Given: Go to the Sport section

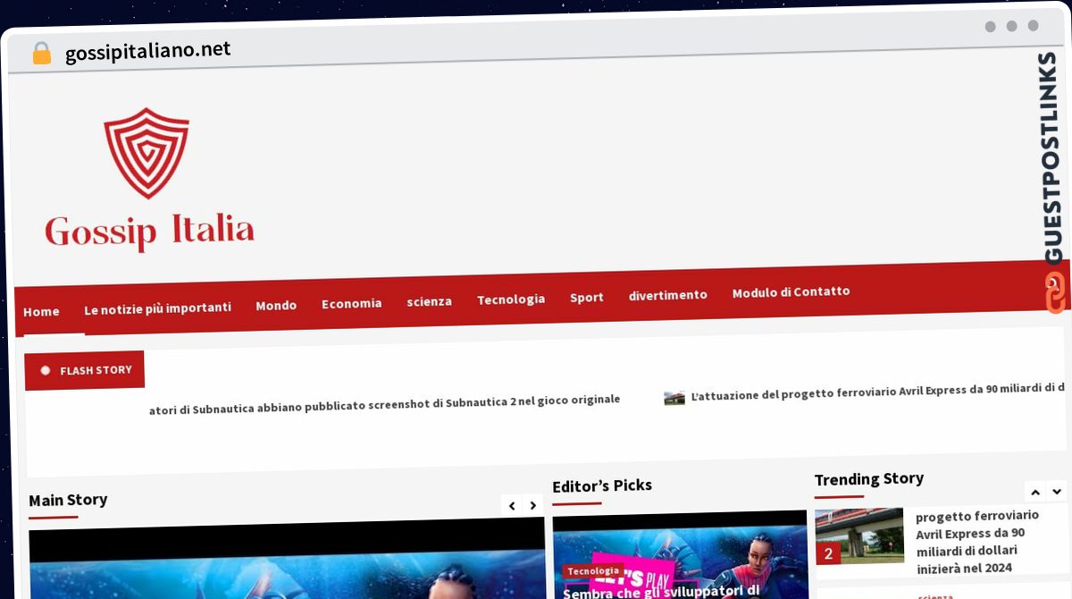Looking at the screenshot, I should point(587,298).
